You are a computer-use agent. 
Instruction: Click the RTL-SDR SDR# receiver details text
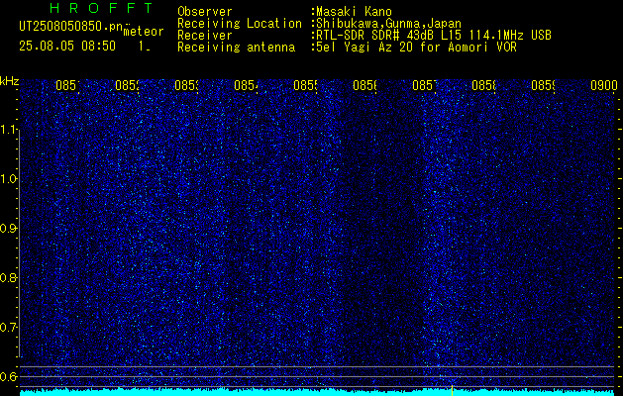tap(434, 36)
